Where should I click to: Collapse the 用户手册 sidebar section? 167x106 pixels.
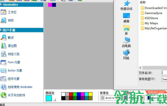coord(1,30)
